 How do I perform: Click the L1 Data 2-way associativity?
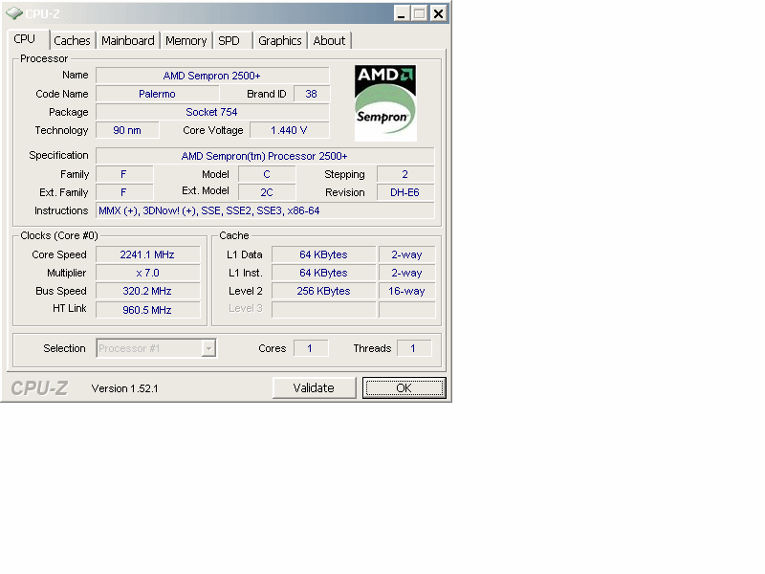(407, 254)
